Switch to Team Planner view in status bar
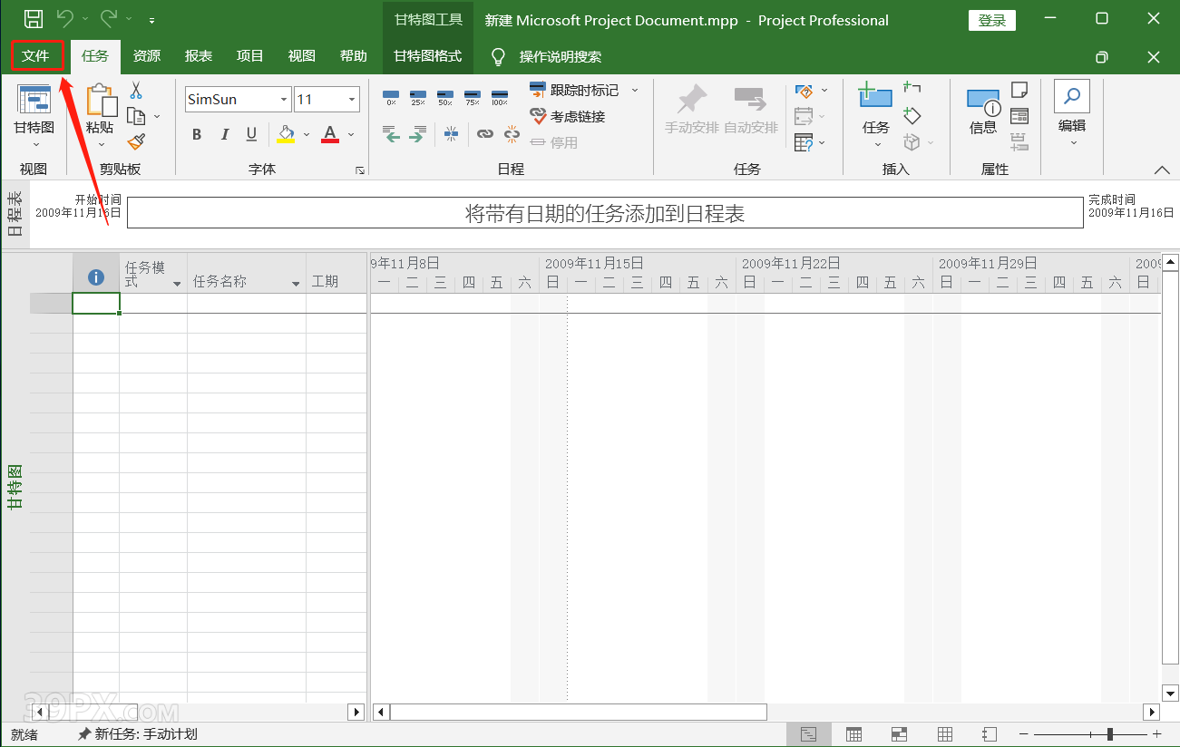Screen dimensions: 1180x747 (899, 734)
